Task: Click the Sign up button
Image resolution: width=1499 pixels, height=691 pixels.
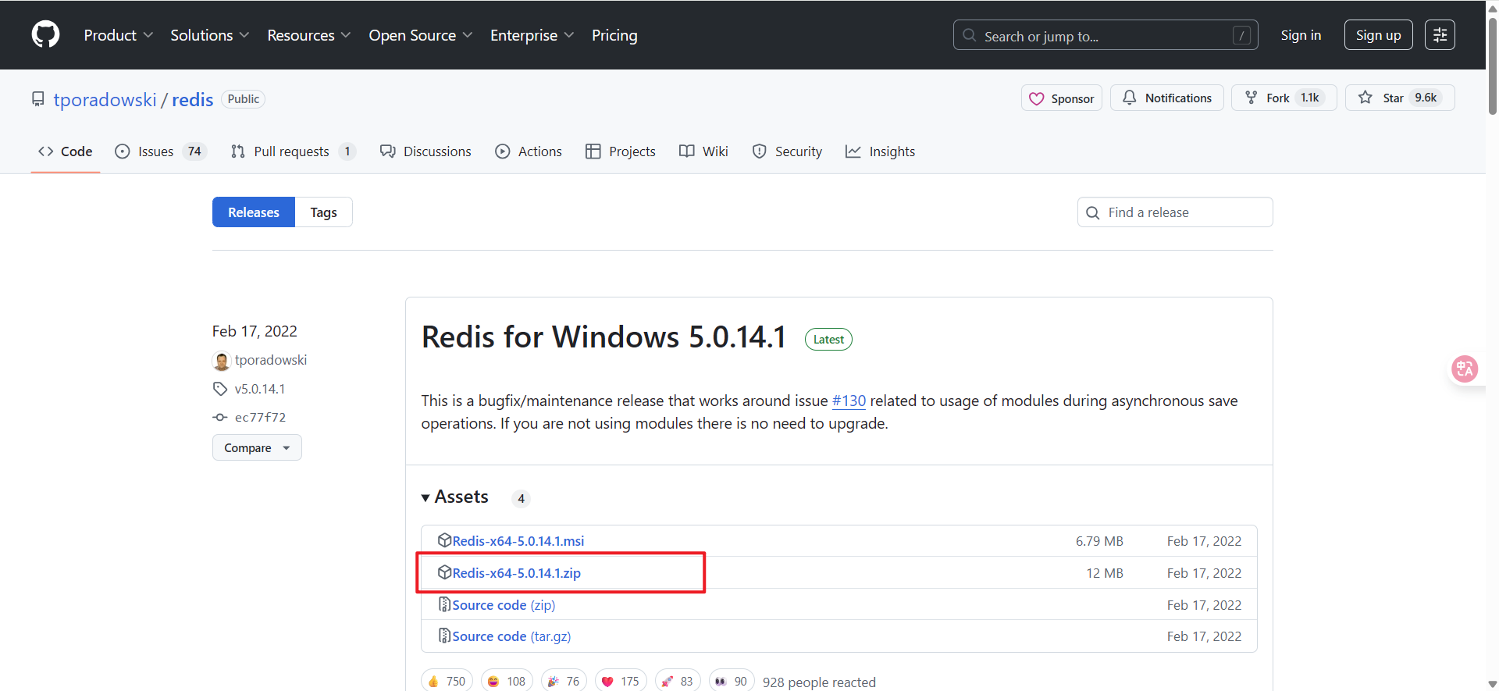Action: [x=1378, y=35]
